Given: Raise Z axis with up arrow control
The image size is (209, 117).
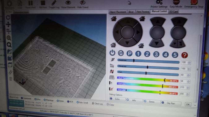Looking at the screenshot, I should coord(158,21).
